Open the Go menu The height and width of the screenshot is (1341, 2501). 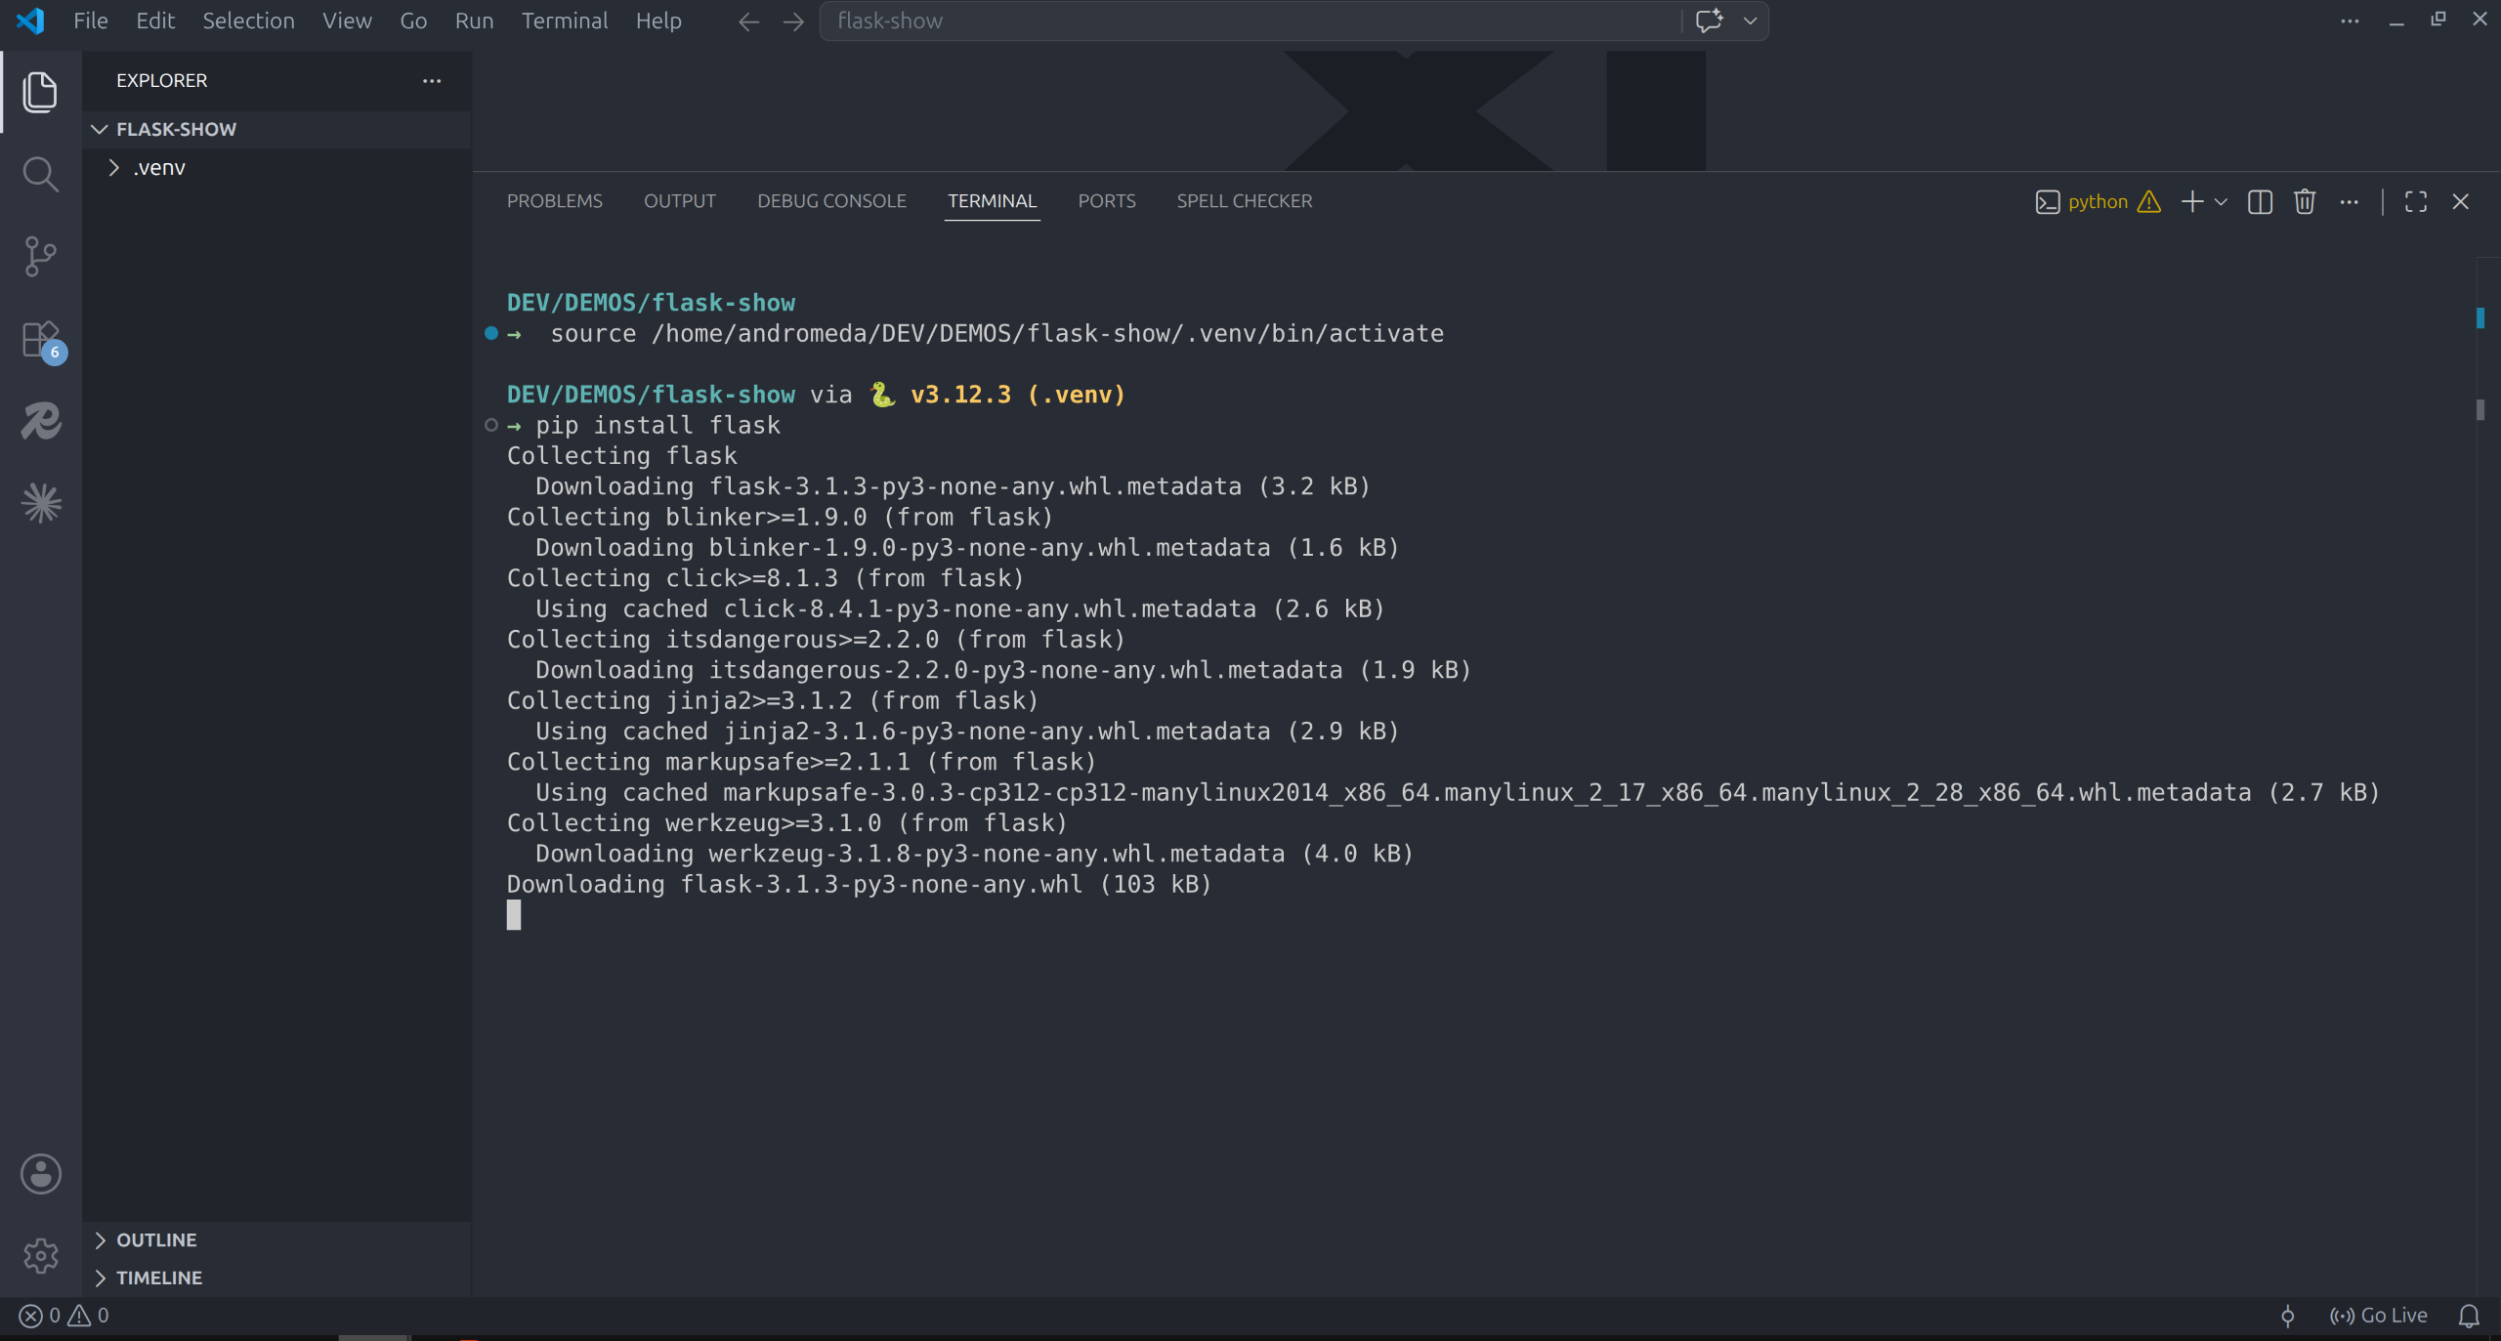(413, 21)
